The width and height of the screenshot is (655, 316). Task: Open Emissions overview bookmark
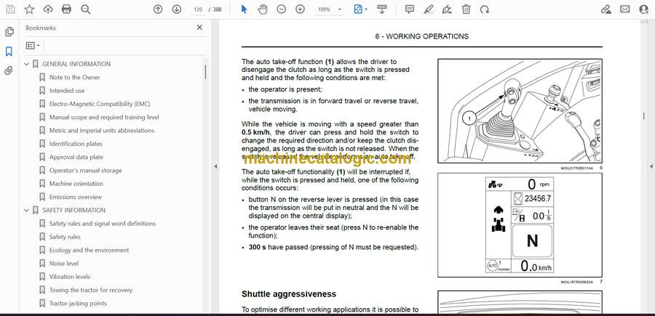(x=76, y=197)
